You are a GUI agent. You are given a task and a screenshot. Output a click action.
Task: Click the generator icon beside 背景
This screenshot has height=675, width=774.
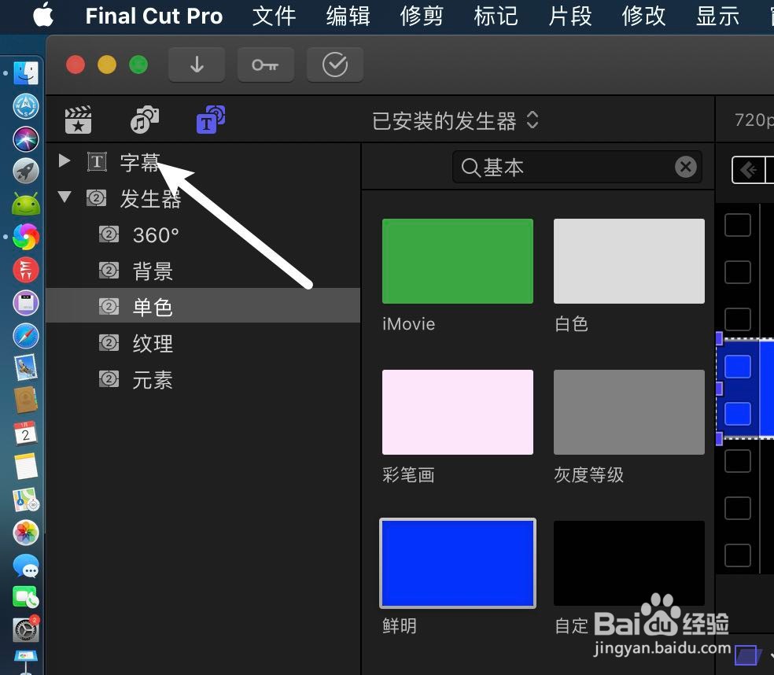[109, 271]
